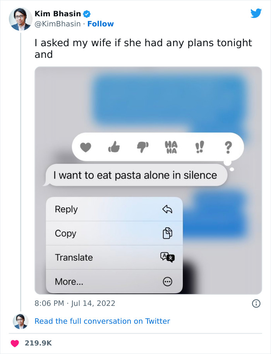The width and height of the screenshot is (271, 354).
Task: Like the tweet with pink heart
Action: point(14,343)
